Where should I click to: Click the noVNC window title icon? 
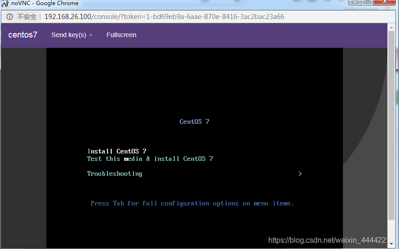5,4
